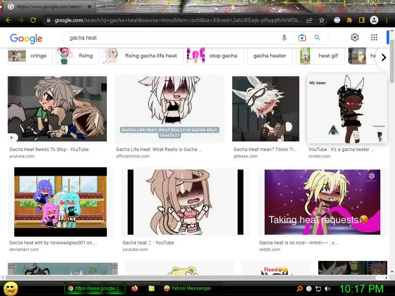
Task: Open the Extensions puzzle piece icon
Action: tap(349, 20)
